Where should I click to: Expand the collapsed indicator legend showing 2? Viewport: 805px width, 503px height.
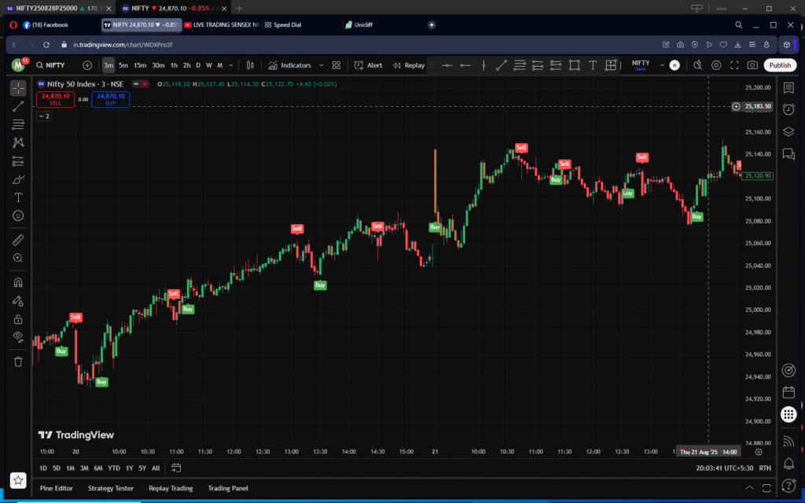pyautogui.click(x=44, y=116)
